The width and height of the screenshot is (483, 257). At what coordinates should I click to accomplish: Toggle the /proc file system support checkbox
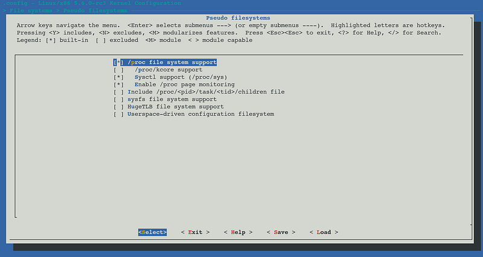point(118,62)
